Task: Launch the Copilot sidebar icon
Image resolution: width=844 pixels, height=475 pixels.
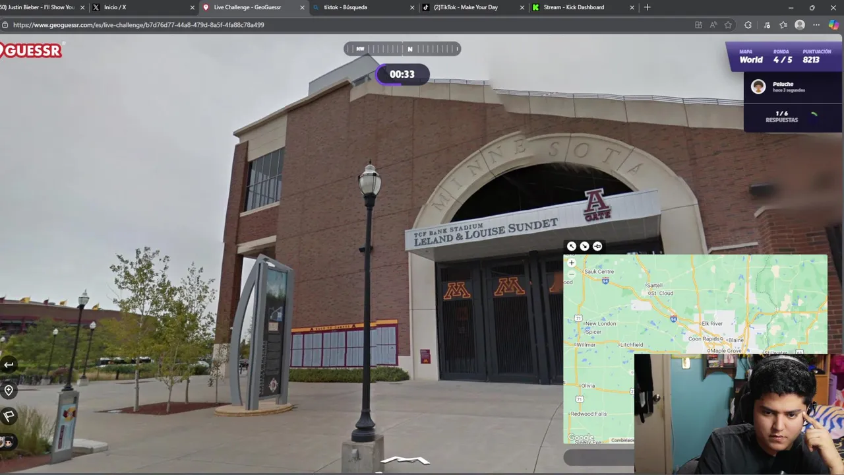Action: [x=833, y=25]
